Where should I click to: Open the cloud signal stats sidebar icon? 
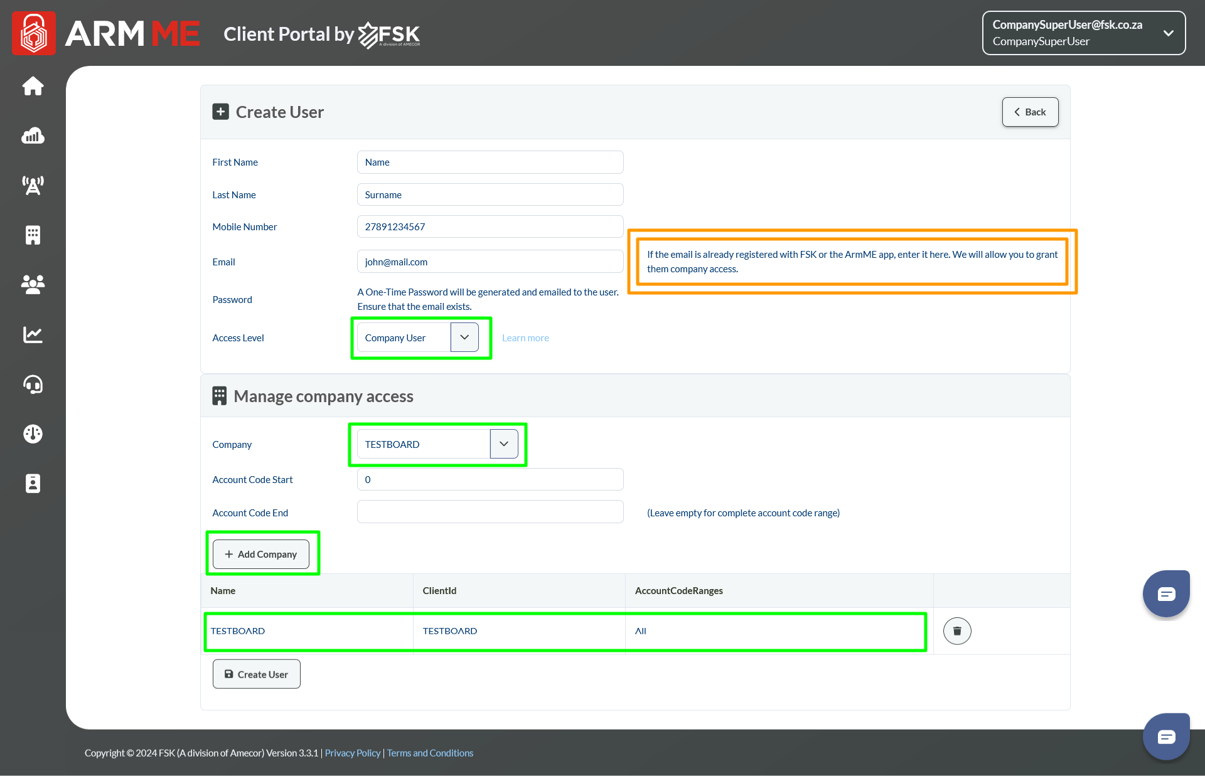pos(33,136)
